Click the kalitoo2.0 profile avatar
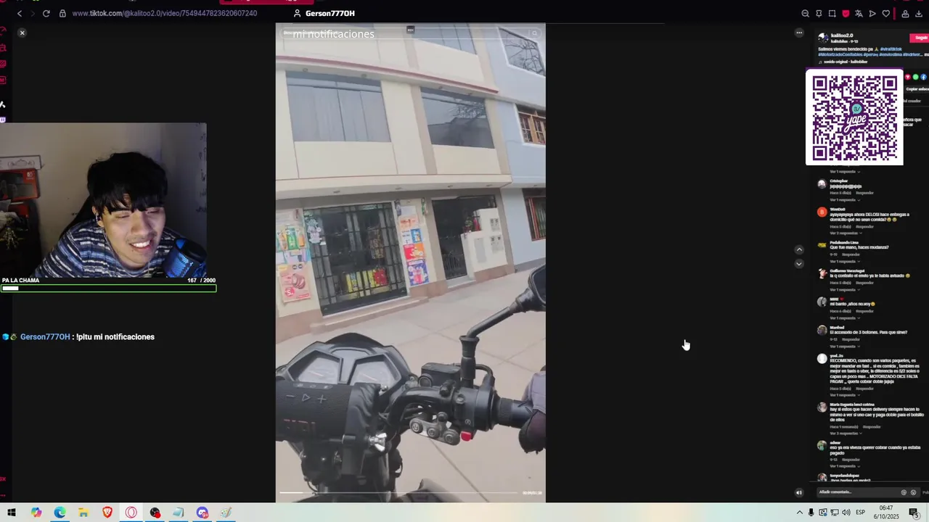 [823, 38]
